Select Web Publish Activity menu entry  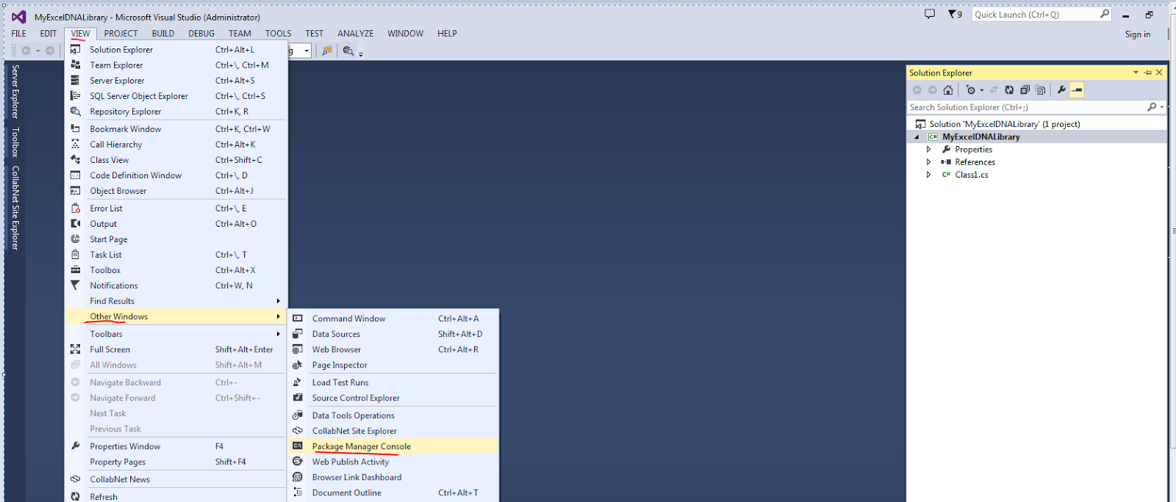(x=393, y=462)
